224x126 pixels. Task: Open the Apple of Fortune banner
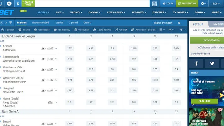pyautogui.click(x=207, y=117)
